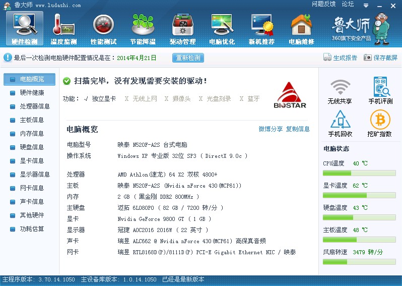Click the 2014年4月21日 detection date
Image resolution: width=402 pixels, height=286 pixels.
pyautogui.click(x=137, y=58)
